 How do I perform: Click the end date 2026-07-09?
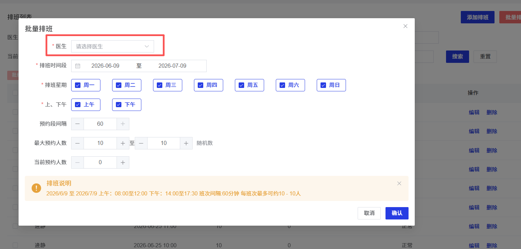172,66
